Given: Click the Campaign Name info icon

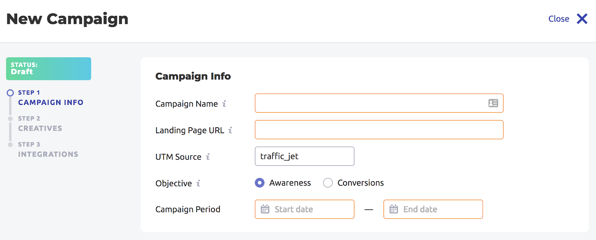Looking at the screenshot, I should 224,104.
